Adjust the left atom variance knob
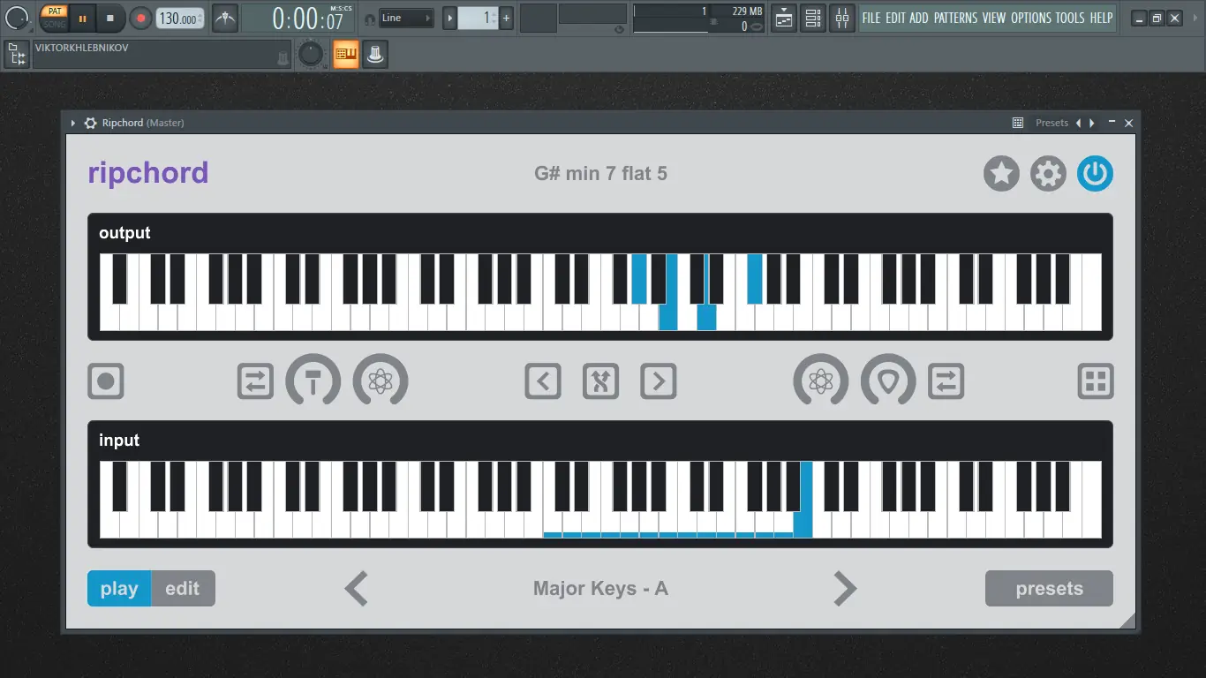Image resolution: width=1206 pixels, height=678 pixels. click(x=381, y=380)
